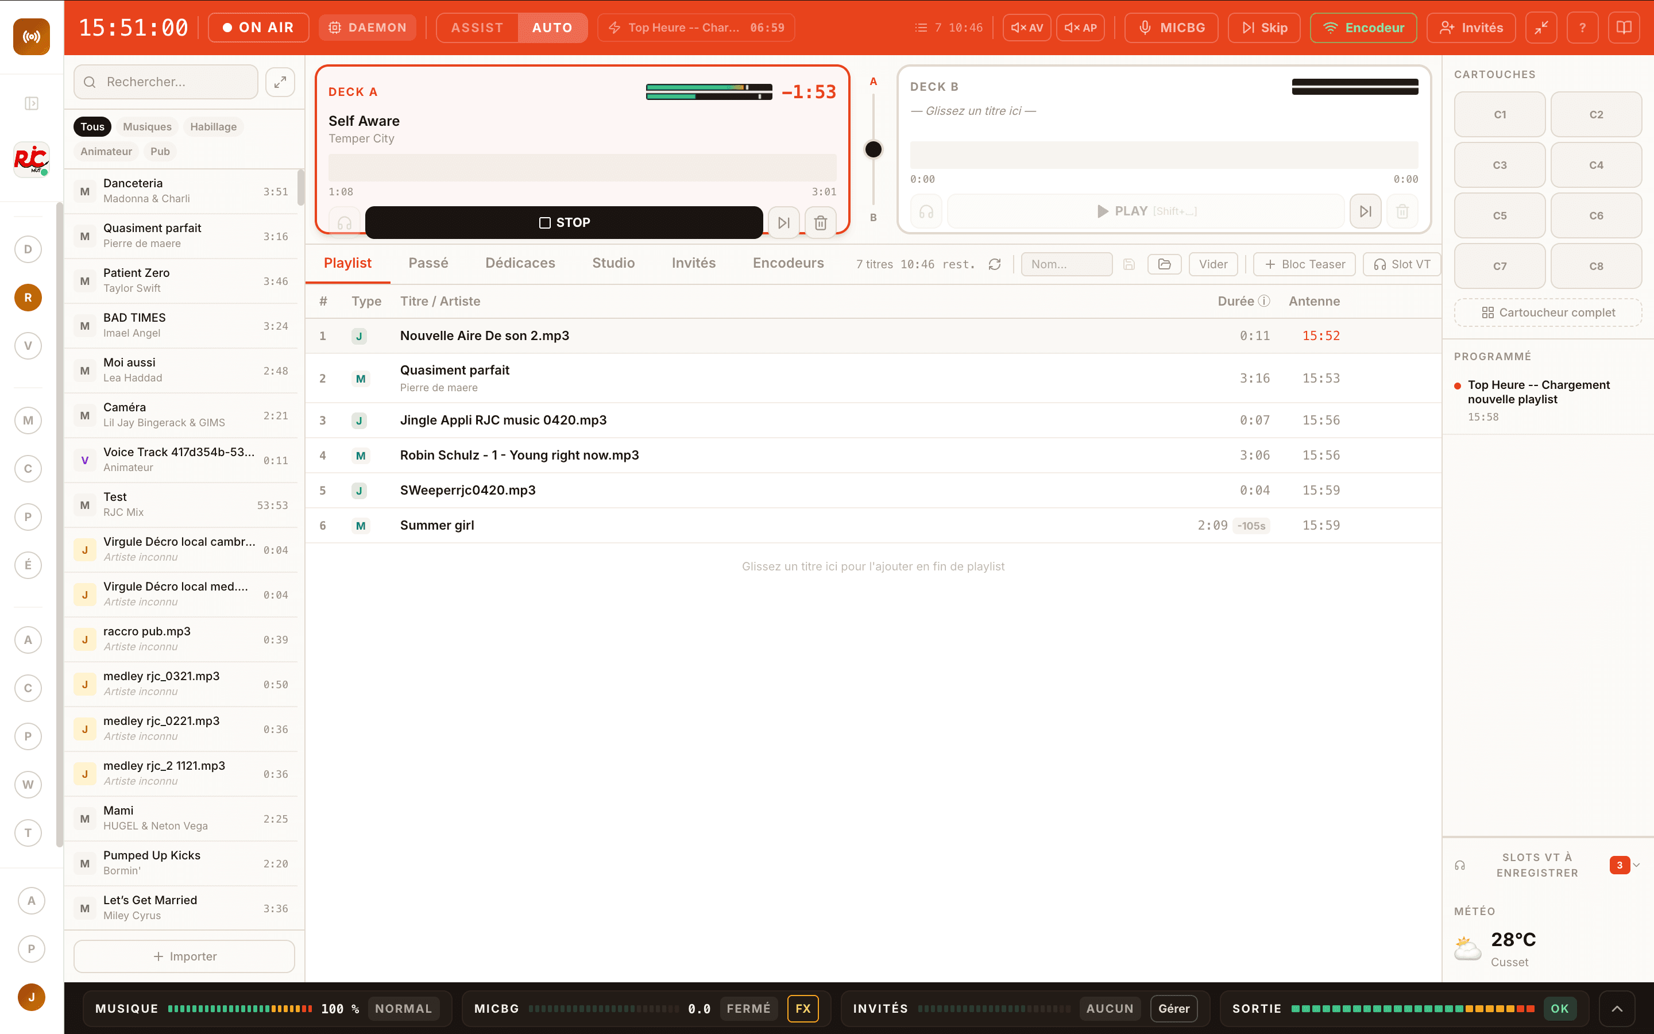Switch to AUTO mode

(x=552, y=28)
